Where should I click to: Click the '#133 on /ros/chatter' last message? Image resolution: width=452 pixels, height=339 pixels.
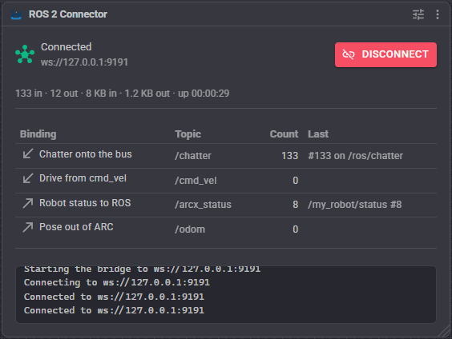click(356, 156)
